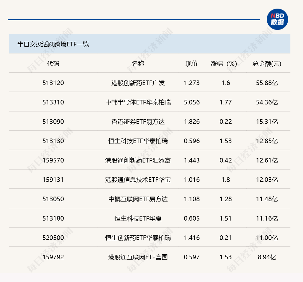Select fund name 中韩半导体ETF华泰柏瑞
This screenshot has height=282, width=303.
138,102
